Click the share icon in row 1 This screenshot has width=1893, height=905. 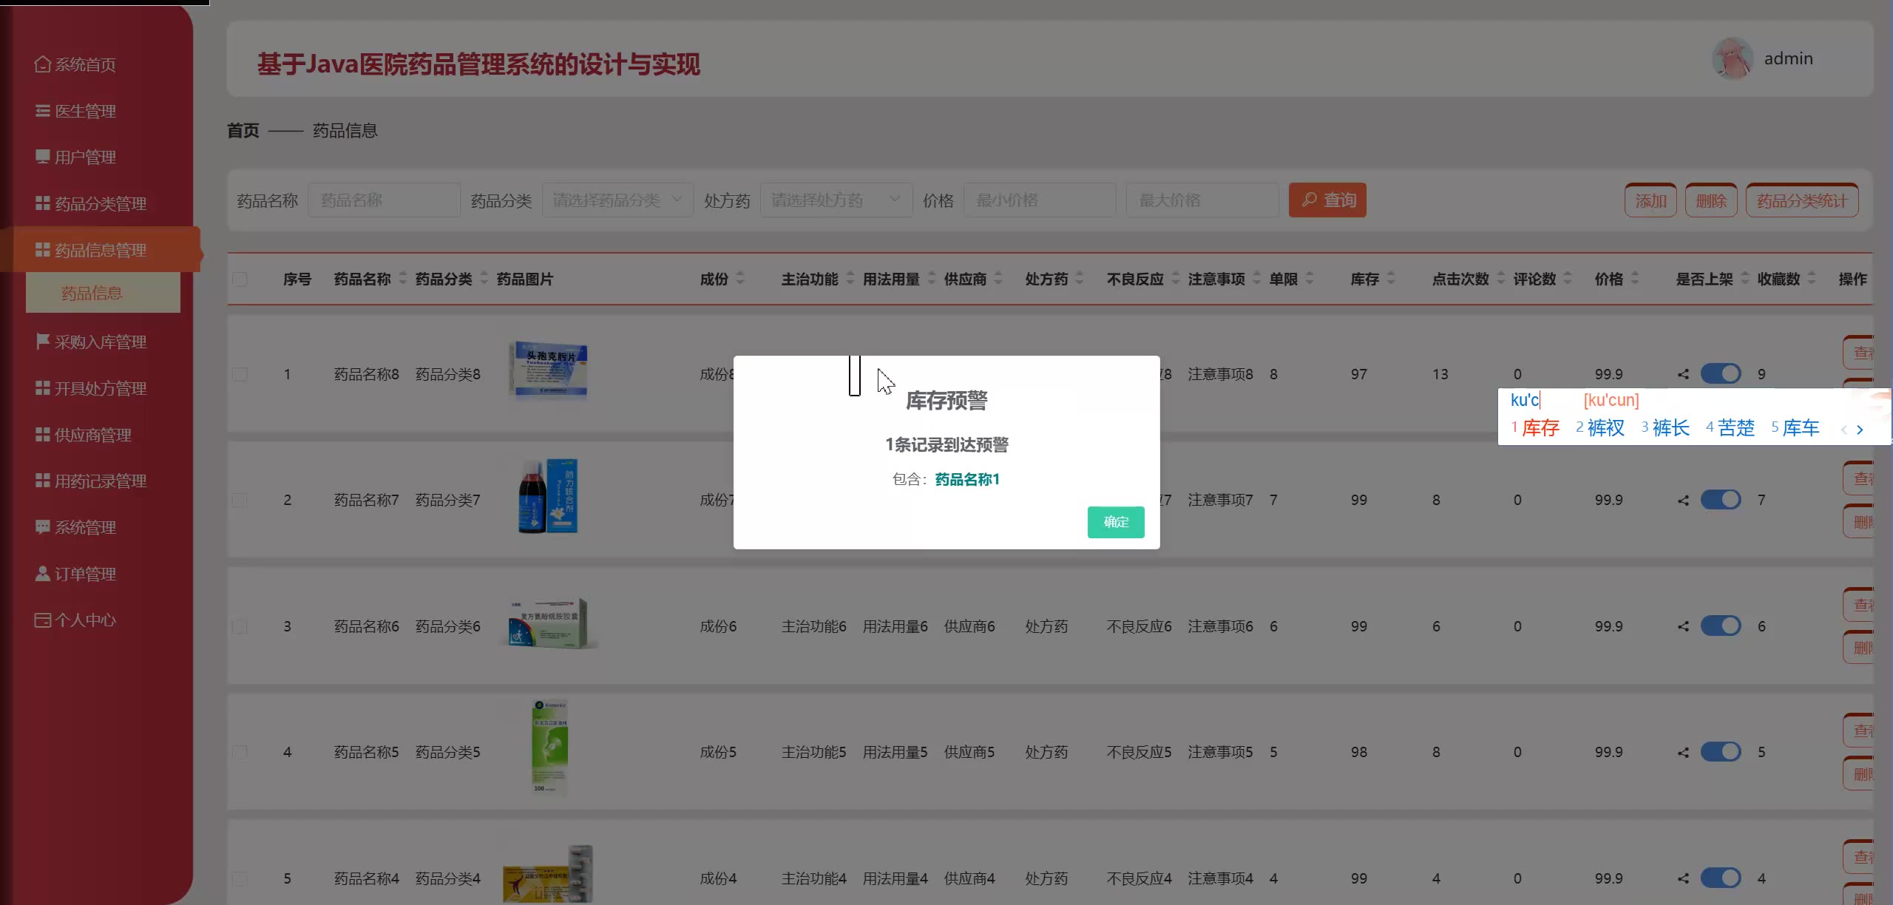click(x=1683, y=374)
